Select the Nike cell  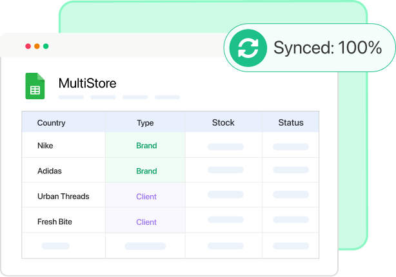point(64,145)
